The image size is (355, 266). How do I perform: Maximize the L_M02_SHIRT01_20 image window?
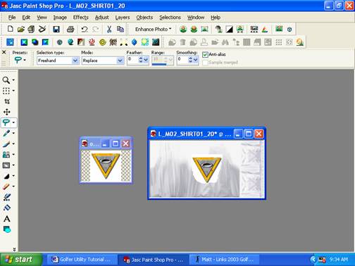249,134
